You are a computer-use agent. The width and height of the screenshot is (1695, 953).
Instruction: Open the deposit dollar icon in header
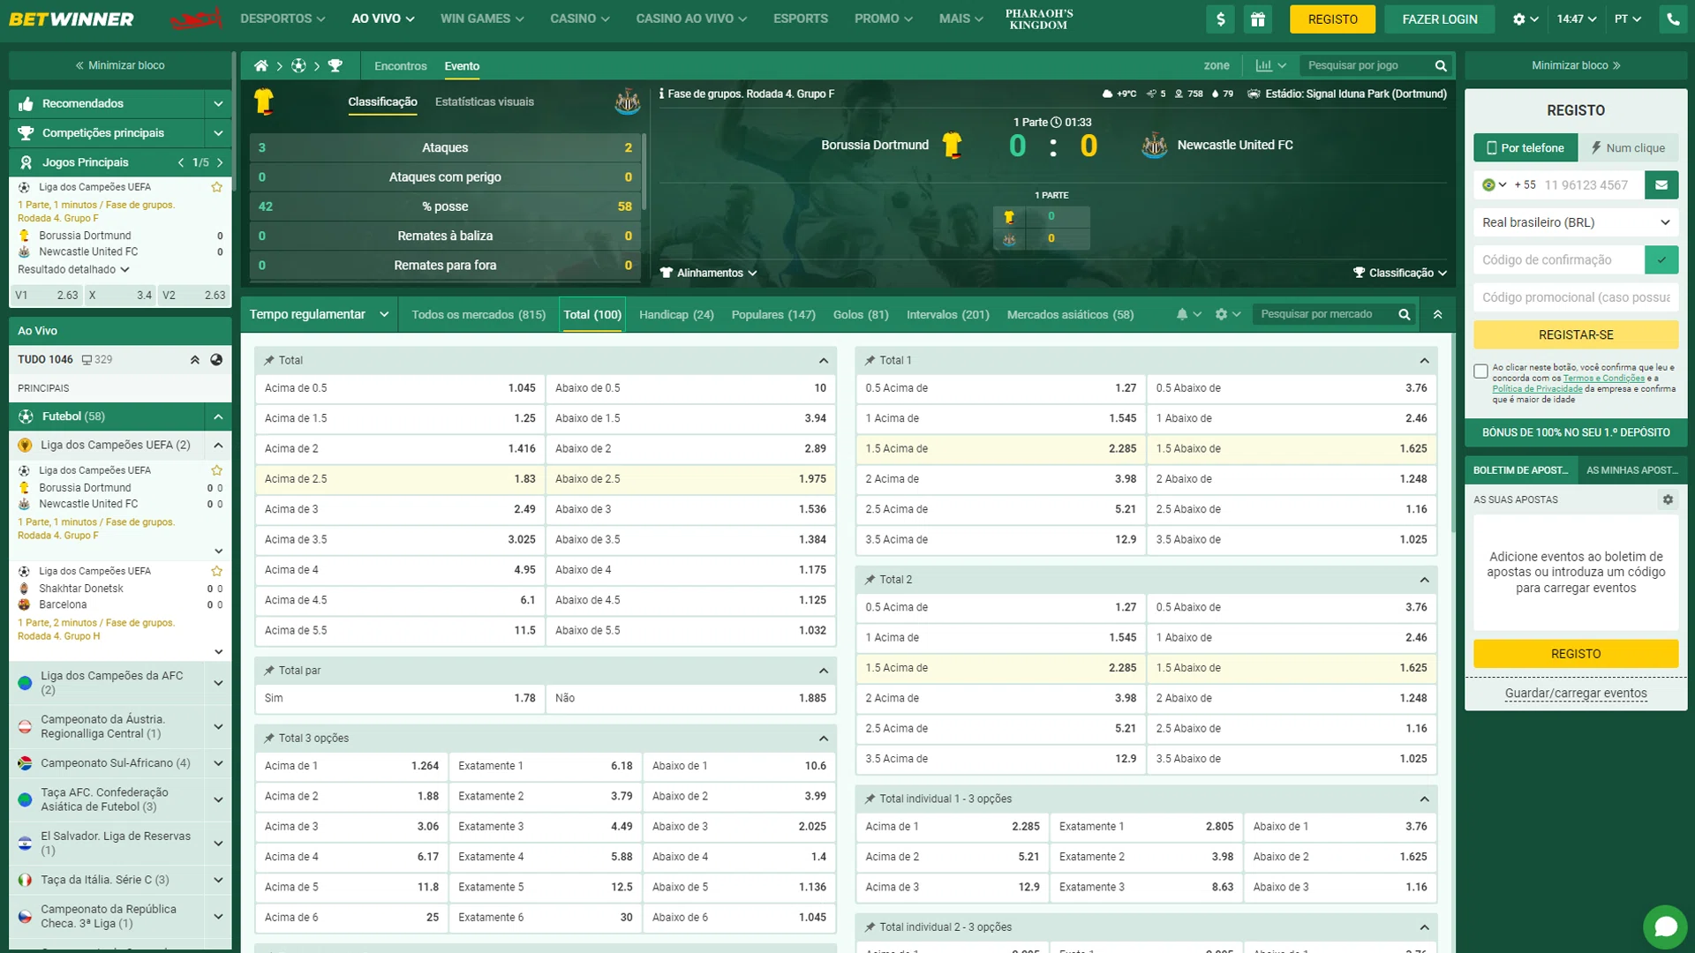[x=1220, y=19]
